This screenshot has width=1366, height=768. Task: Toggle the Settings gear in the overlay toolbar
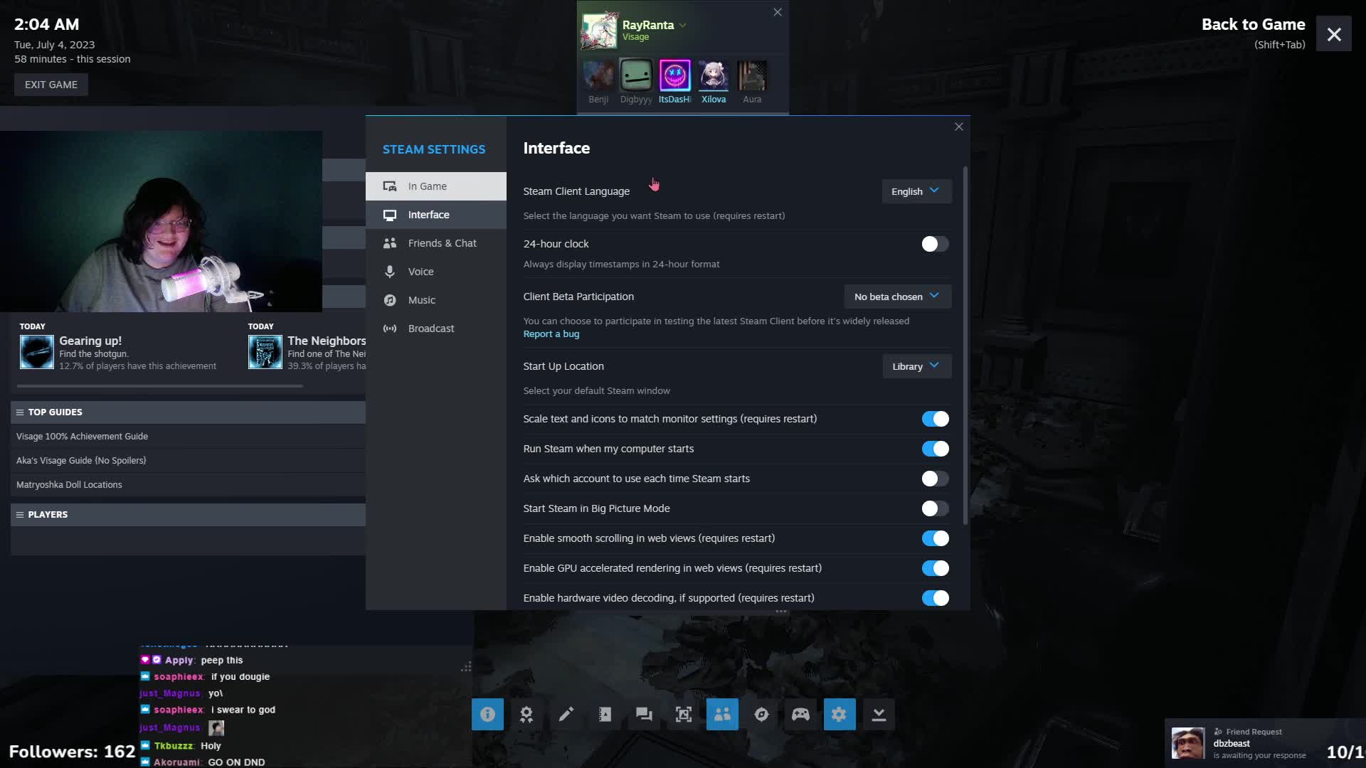[x=840, y=714]
